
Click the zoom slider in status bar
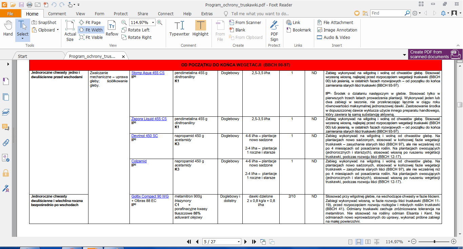coord(434,242)
